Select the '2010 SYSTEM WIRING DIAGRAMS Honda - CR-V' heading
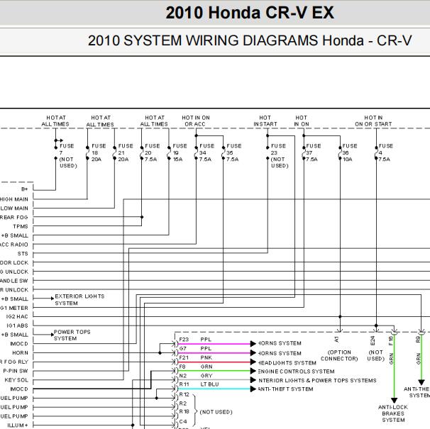This screenshot has width=430, height=429. coord(250,40)
